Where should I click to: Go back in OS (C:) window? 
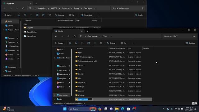[x=56, y=36]
